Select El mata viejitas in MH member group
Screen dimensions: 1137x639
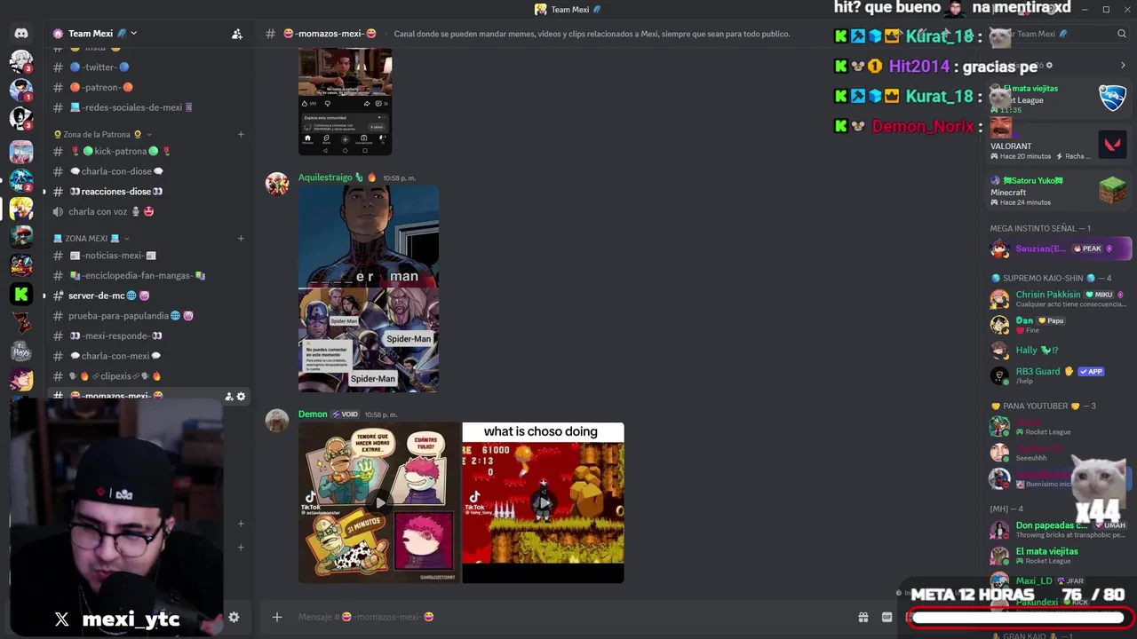click(1061, 556)
